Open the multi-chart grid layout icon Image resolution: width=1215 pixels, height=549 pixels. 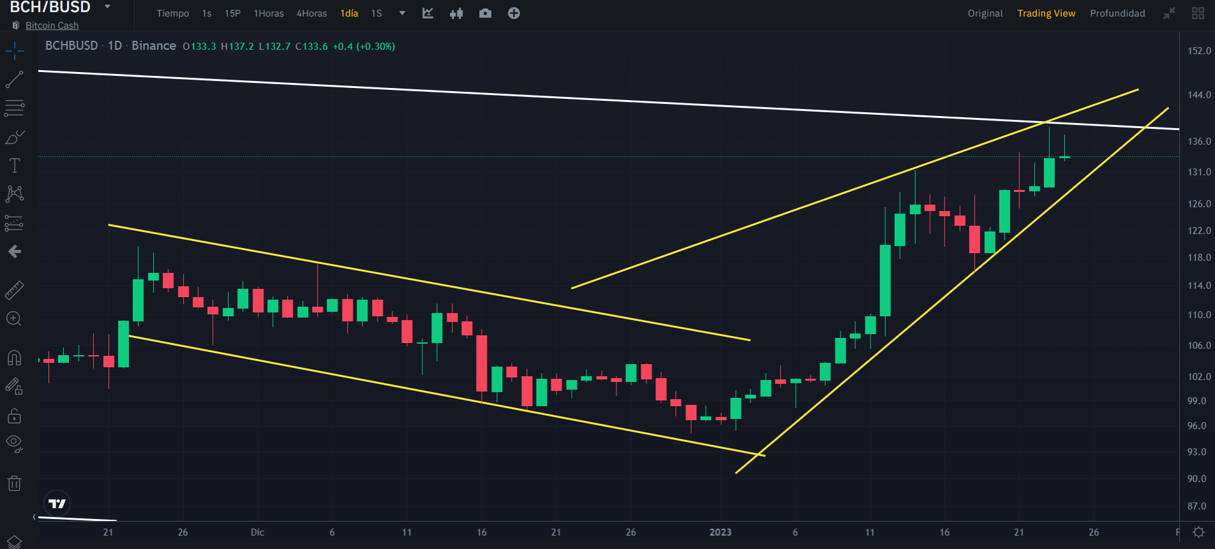click(x=1198, y=13)
